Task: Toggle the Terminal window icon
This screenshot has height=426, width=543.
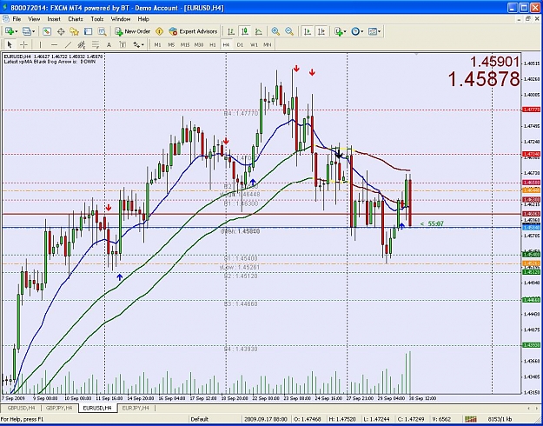Action: (88, 31)
